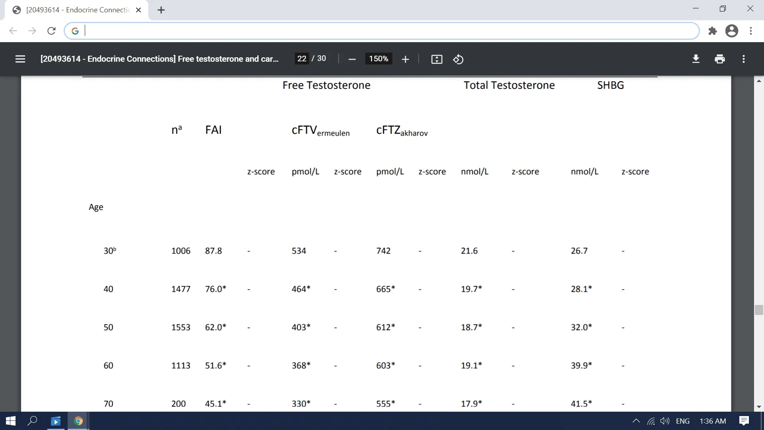This screenshot has height=430, width=764.
Task: Go back to previous page
Action: tap(13, 31)
